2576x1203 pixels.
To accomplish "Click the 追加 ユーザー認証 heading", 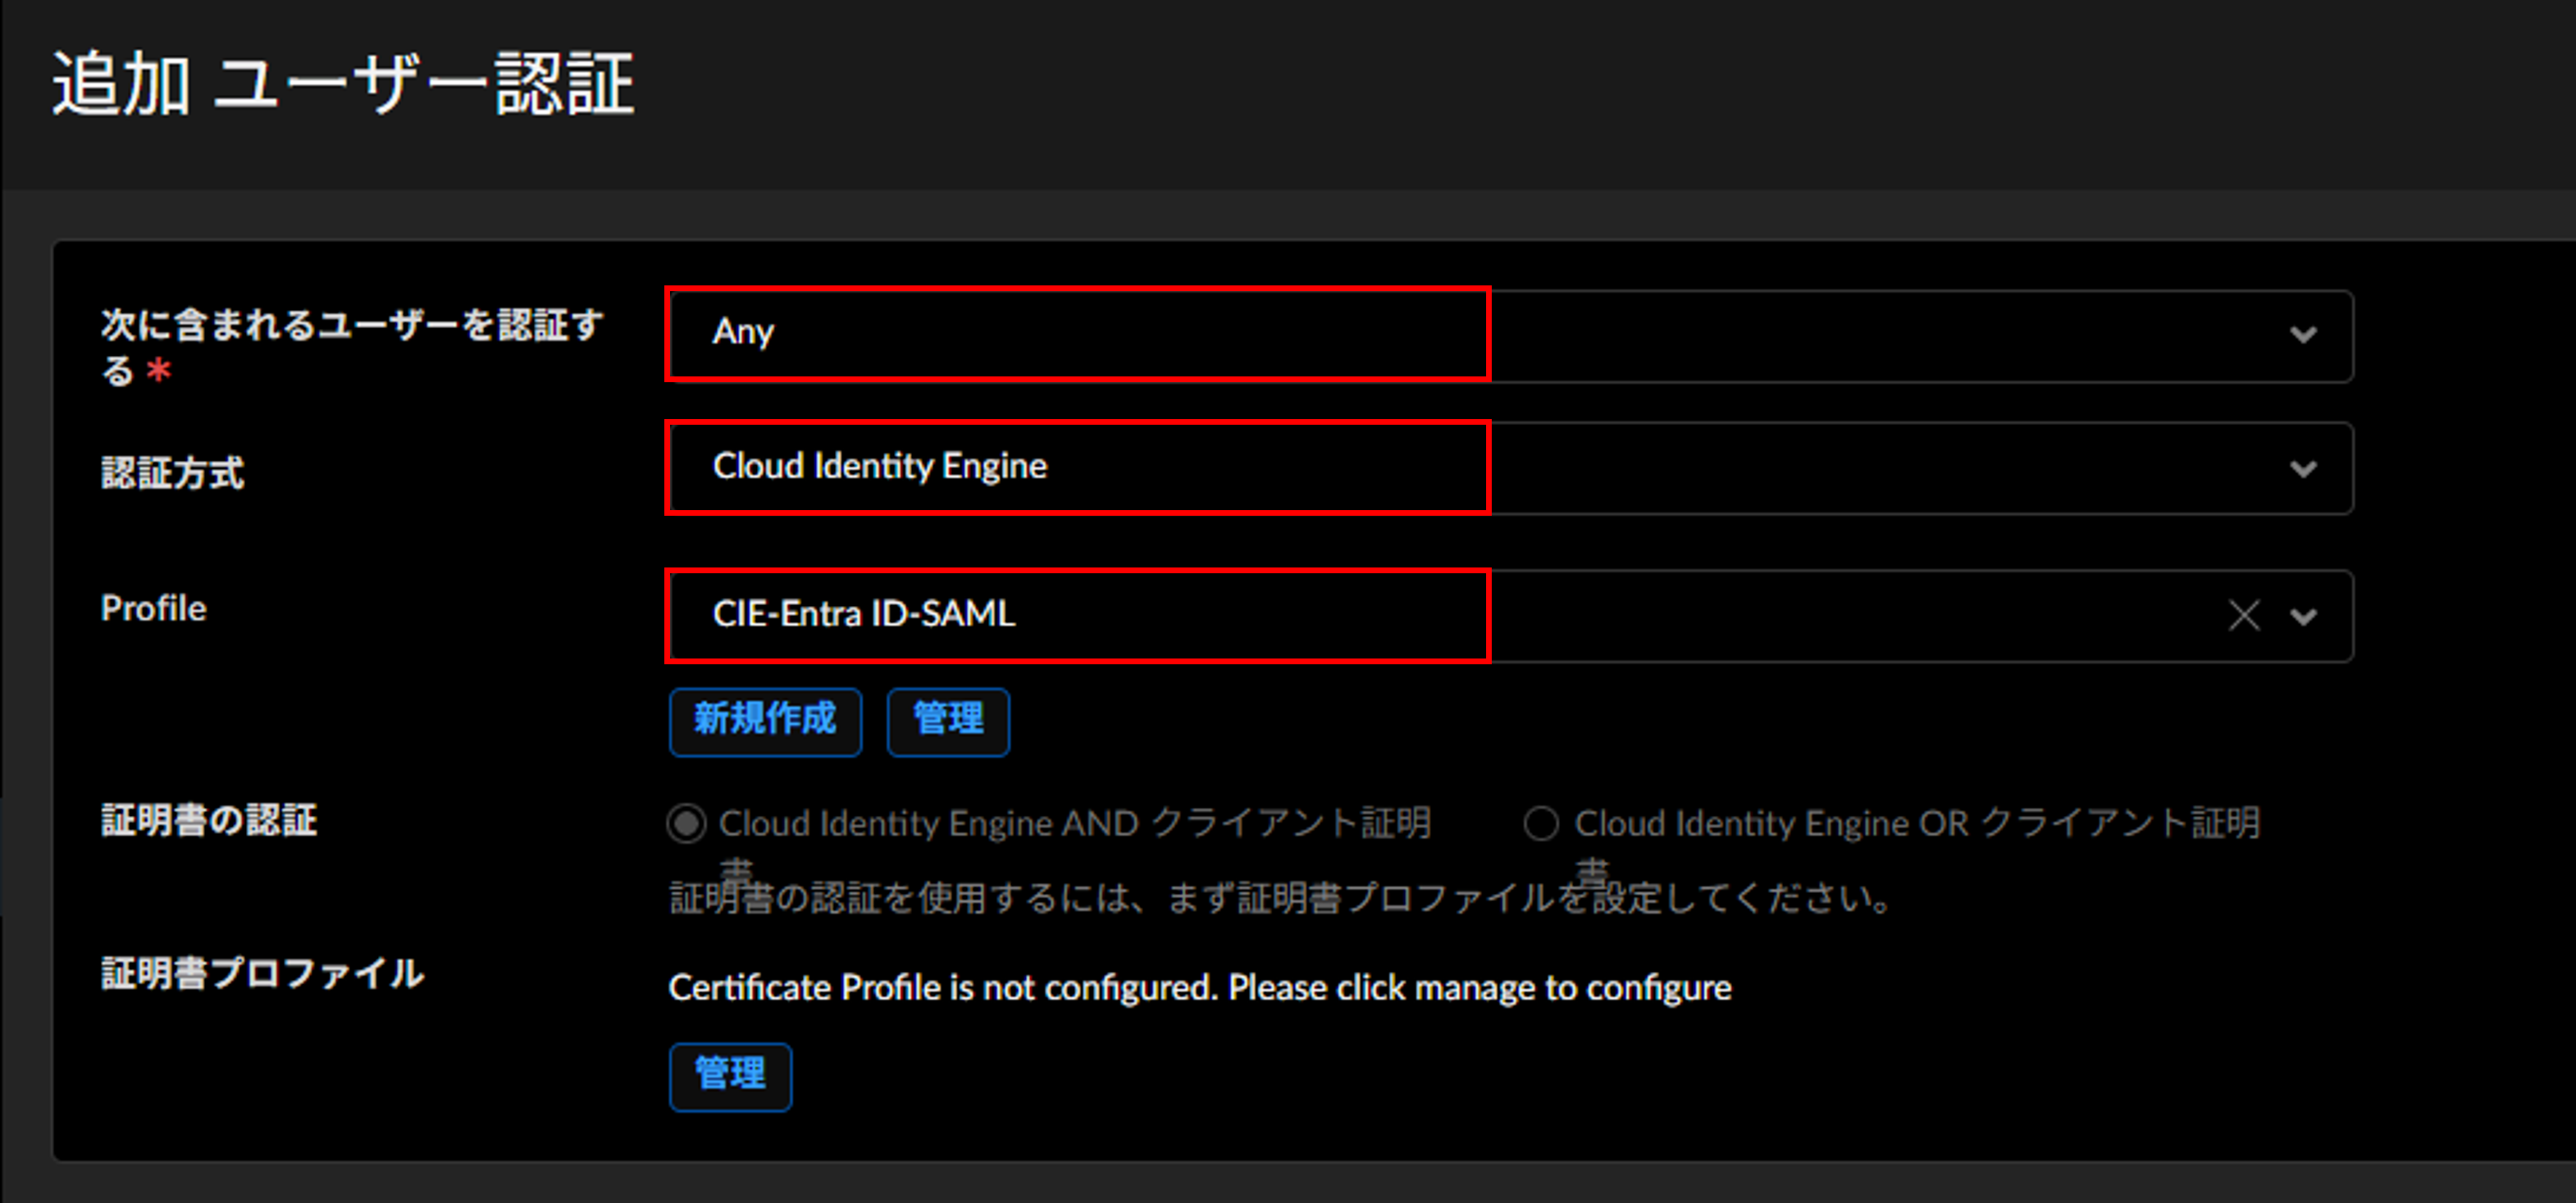I will coord(343,84).
